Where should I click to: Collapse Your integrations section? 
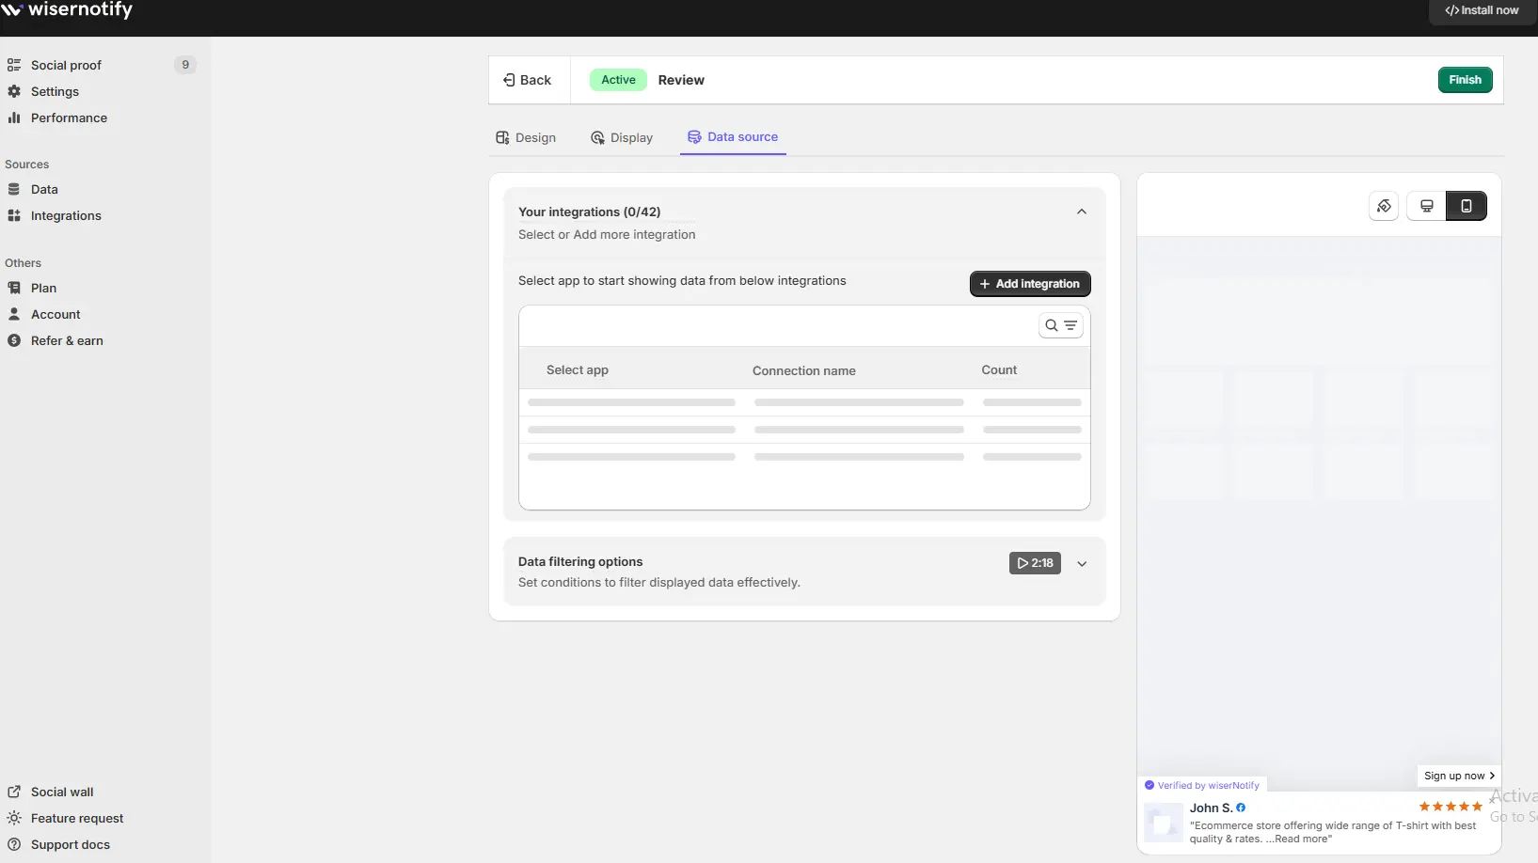(1082, 212)
